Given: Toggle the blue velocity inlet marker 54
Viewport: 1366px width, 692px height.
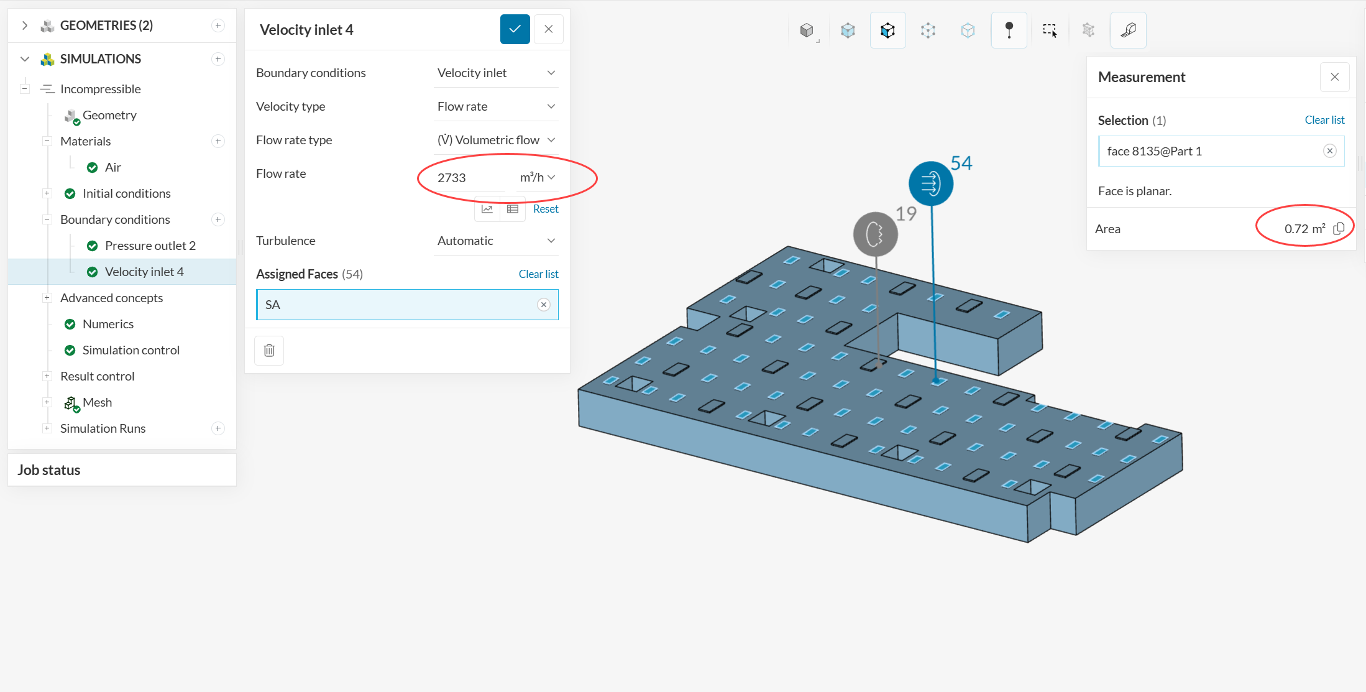Looking at the screenshot, I should pos(930,183).
